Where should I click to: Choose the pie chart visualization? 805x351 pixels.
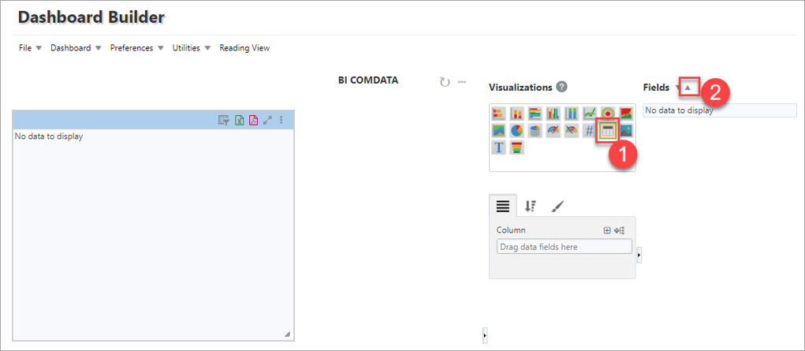[517, 131]
